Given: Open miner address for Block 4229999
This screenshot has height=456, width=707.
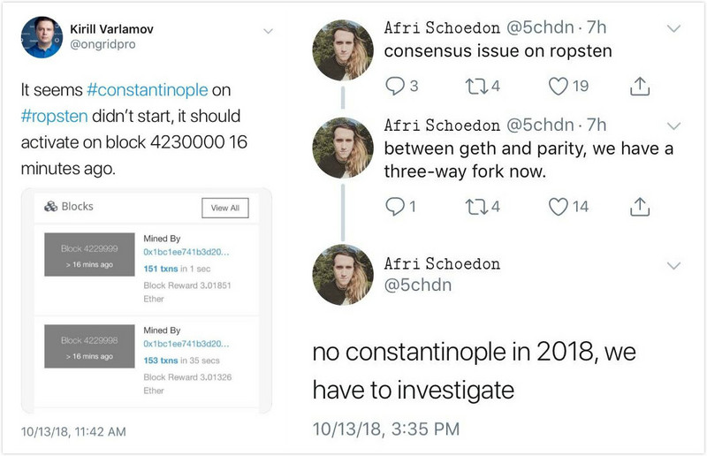Looking at the screenshot, I should [x=186, y=252].
